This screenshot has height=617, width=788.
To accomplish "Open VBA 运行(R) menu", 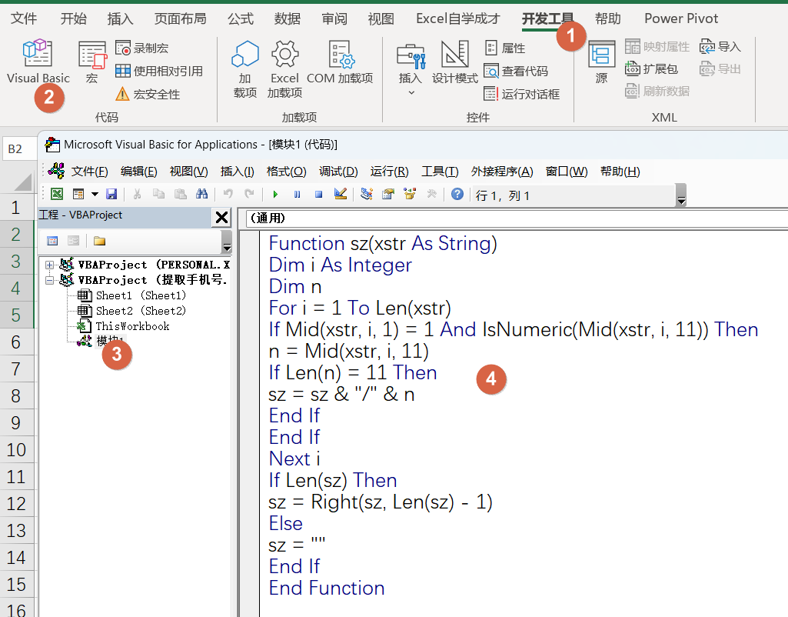I will click(390, 172).
